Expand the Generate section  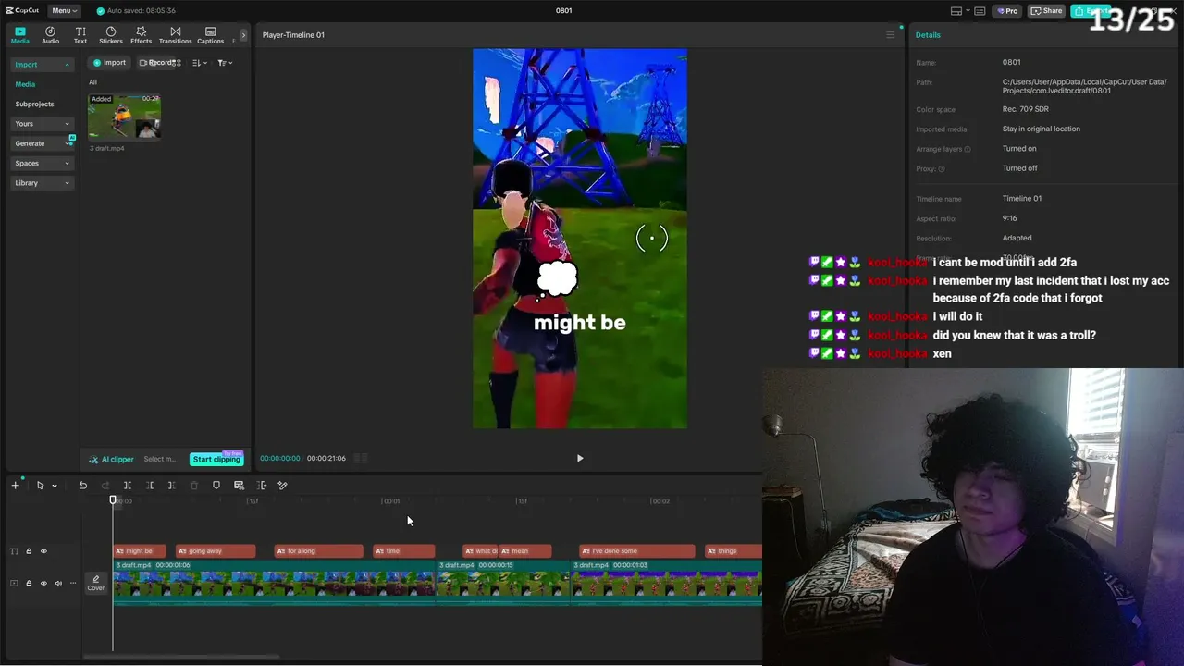click(x=42, y=143)
